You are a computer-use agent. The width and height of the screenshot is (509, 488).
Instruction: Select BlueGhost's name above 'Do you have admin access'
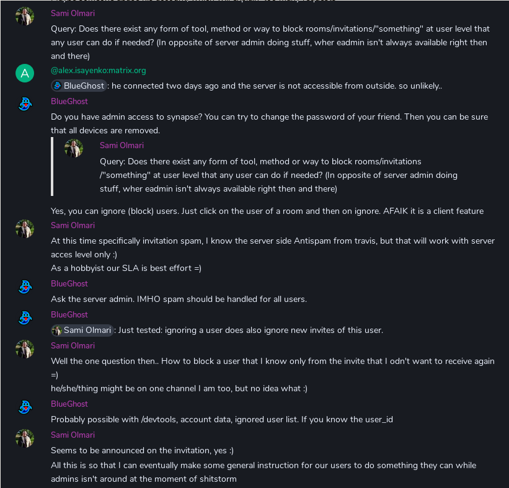[69, 101]
